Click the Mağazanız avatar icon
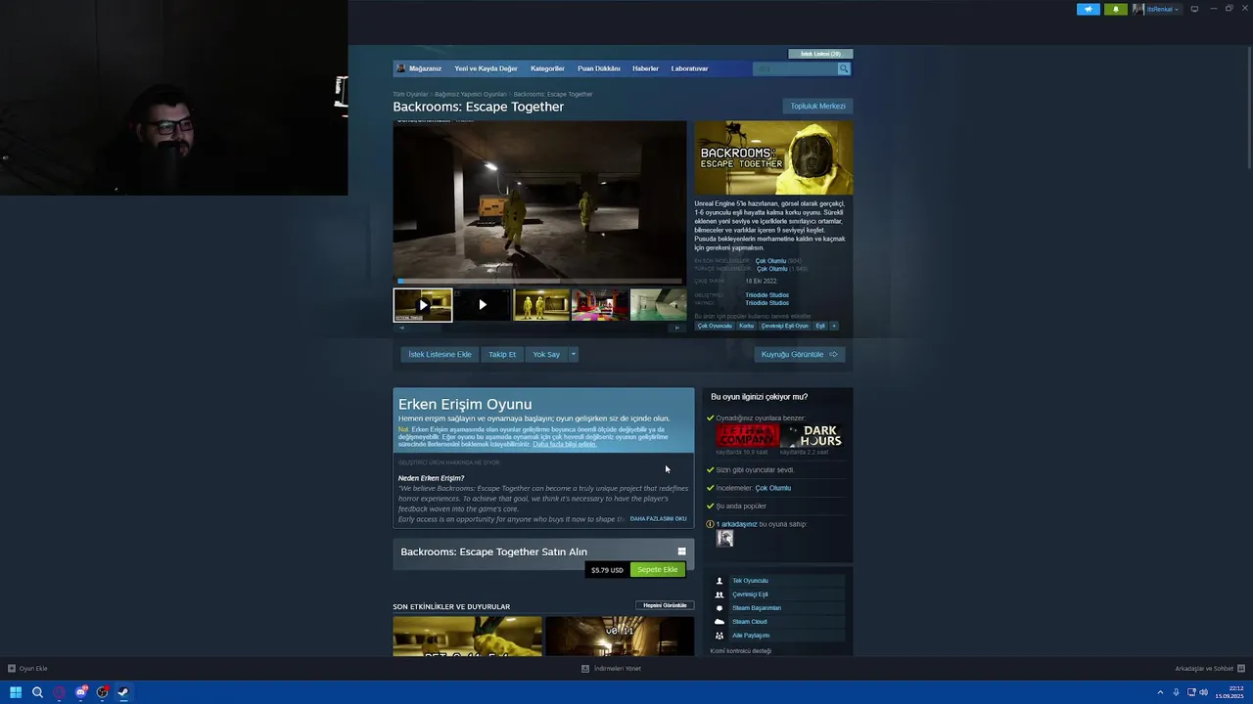The height and width of the screenshot is (704, 1253). click(401, 68)
